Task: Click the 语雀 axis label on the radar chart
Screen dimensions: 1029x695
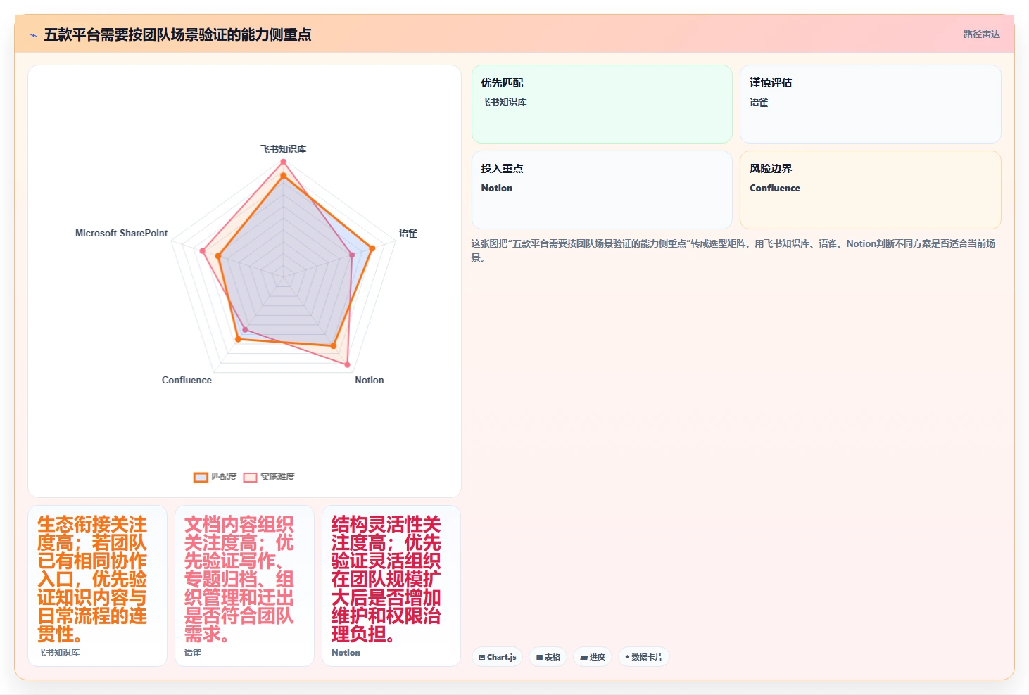Action: (408, 233)
